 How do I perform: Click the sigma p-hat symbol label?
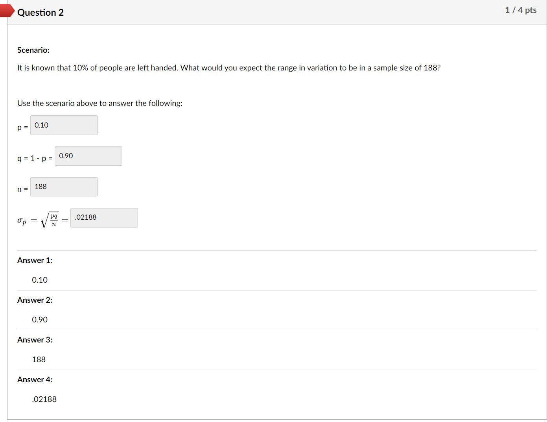tap(22, 221)
